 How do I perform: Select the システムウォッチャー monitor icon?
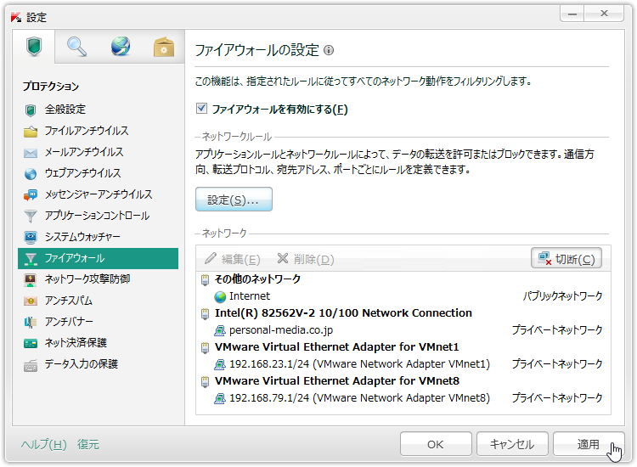(31, 237)
